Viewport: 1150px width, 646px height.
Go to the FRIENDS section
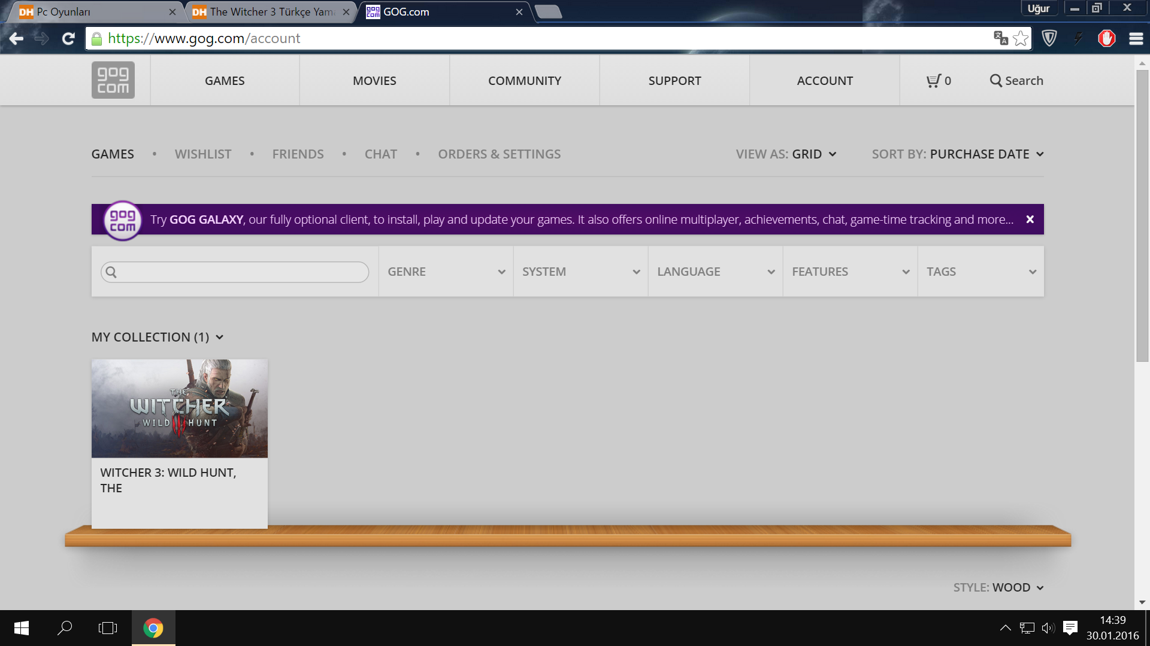click(298, 154)
